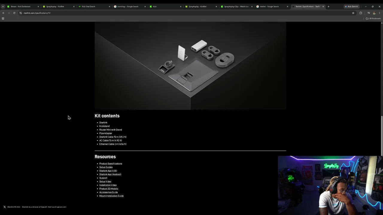
Task: Select the Starlink Specifications tab
Action: 308,7
